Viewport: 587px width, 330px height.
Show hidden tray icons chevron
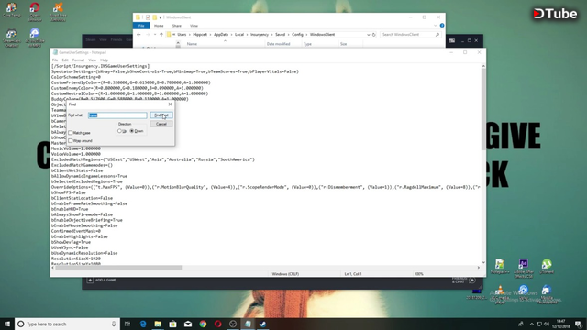(532, 324)
